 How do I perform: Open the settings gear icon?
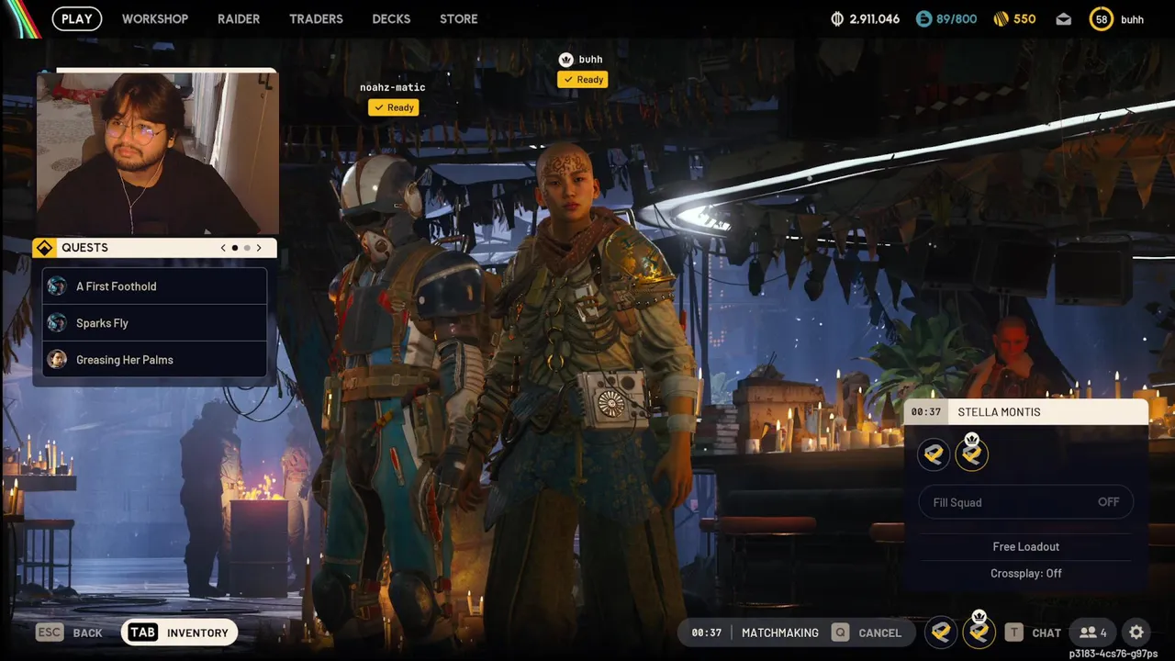tap(1136, 633)
